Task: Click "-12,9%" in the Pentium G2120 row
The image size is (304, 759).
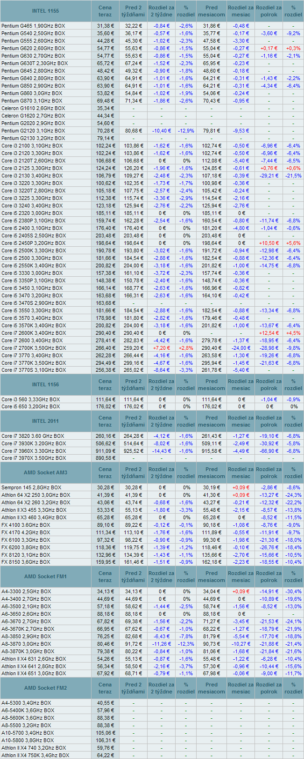Action: tap(186, 131)
